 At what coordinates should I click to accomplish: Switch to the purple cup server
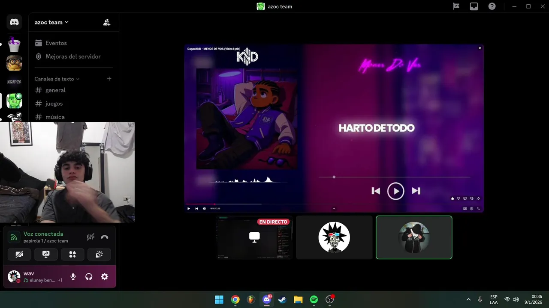[14, 44]
